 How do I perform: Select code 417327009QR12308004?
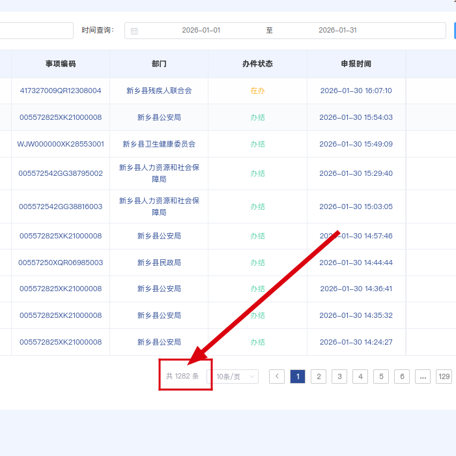pos(61,91)
